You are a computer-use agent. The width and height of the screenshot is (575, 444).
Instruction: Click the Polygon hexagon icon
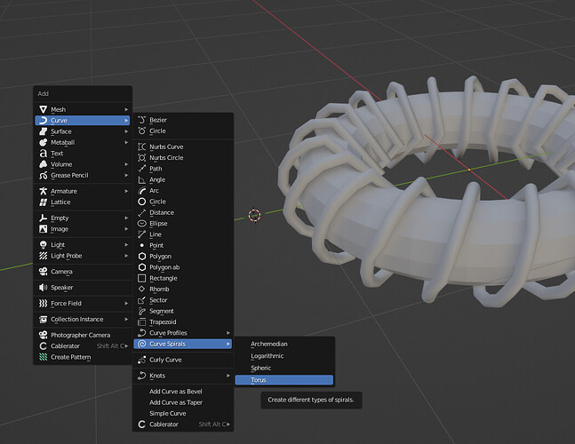click(x=141, y=256)
